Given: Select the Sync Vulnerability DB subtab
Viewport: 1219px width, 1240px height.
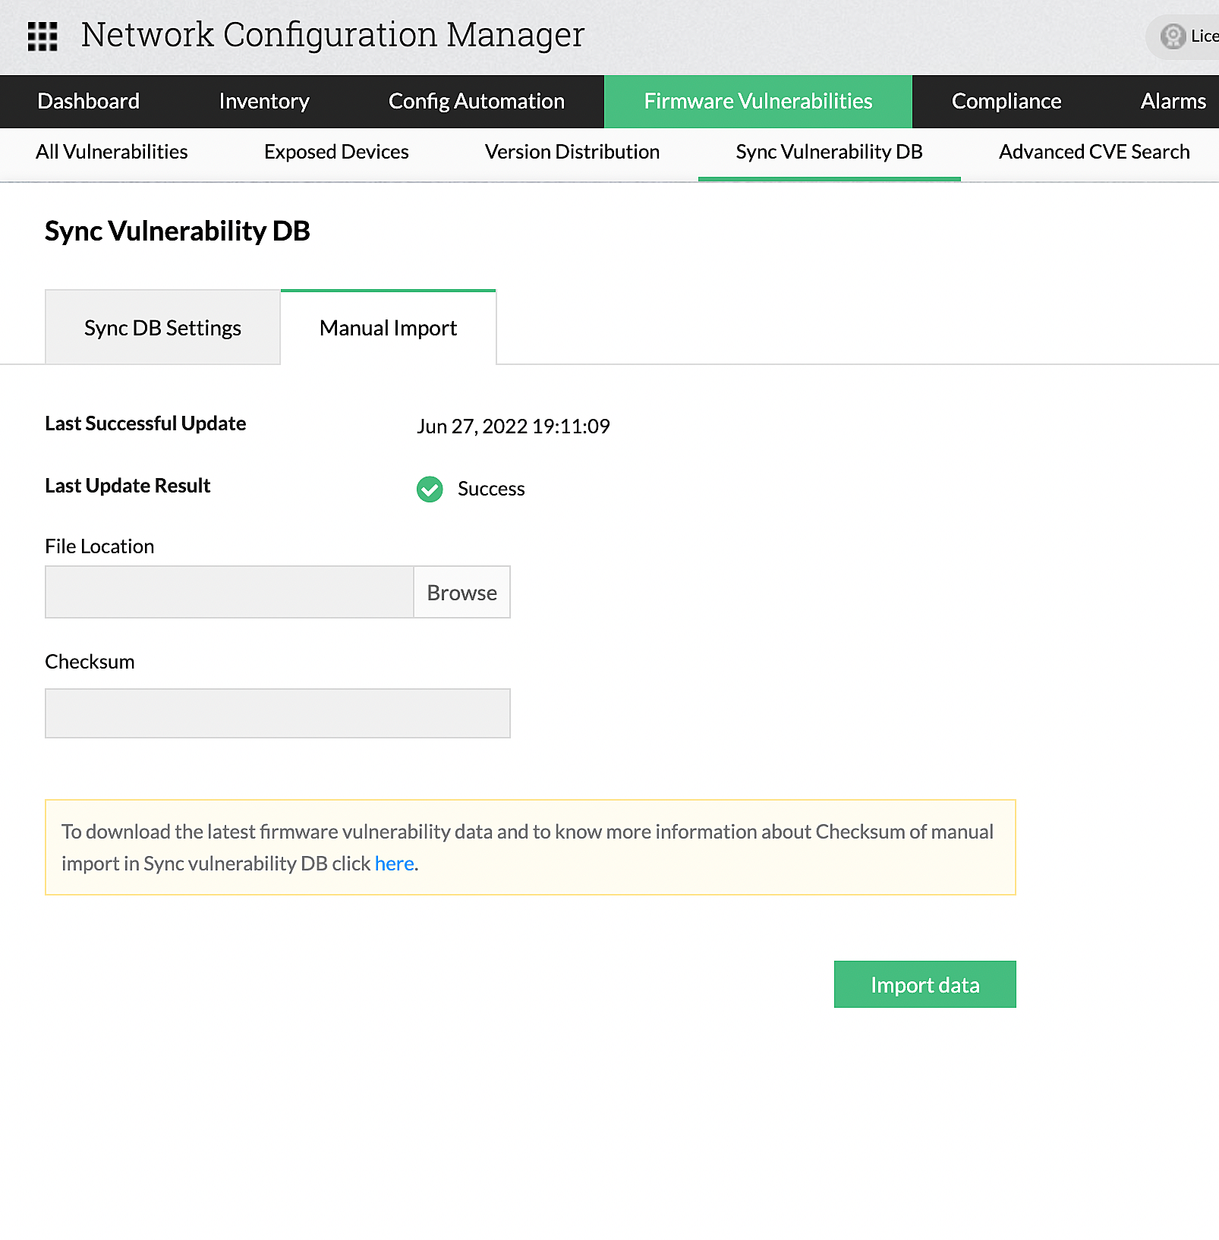Looking at the screenshot, I should [x=829, y=152].
